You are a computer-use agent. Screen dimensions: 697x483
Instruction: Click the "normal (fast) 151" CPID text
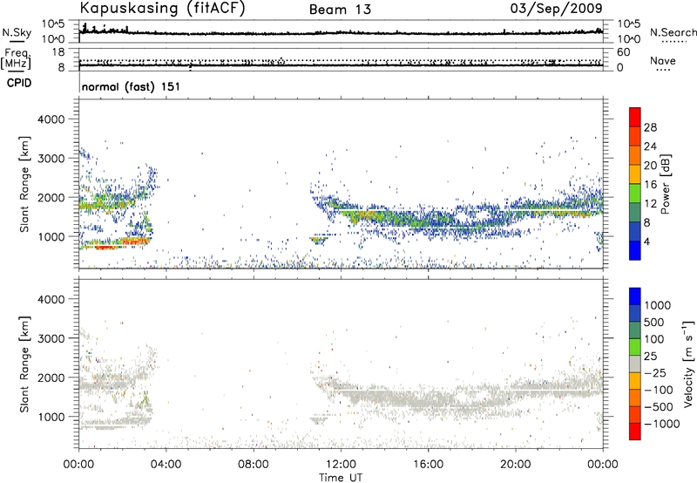click(132, 86)
